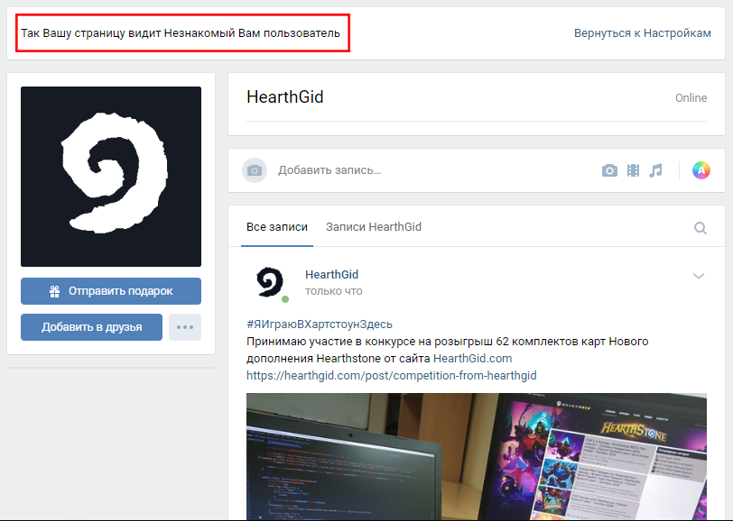733x521 pixels.
Task: Switch to the 'Записи HearthGid' tab
Action: click(x=374, y=227)
